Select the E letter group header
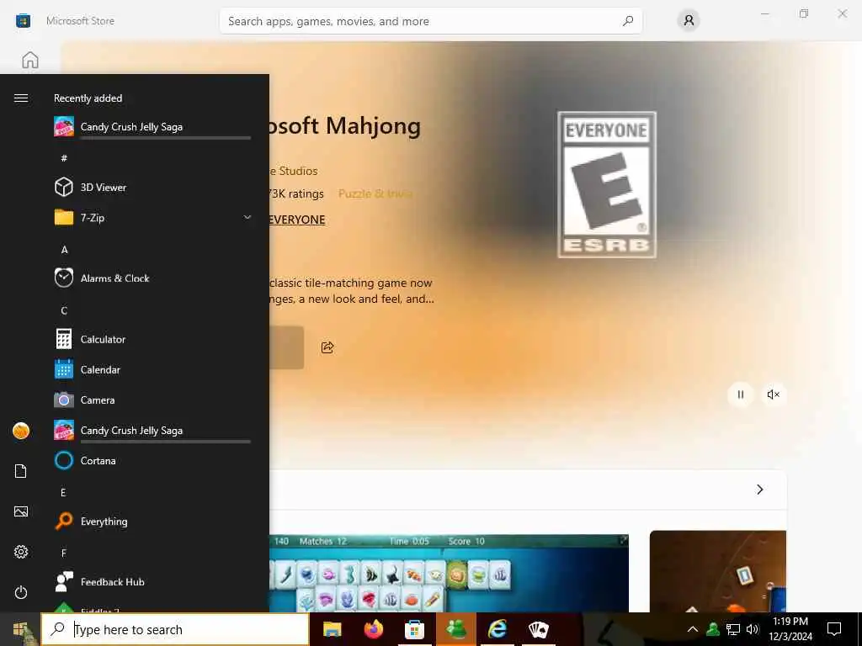The image size is (862, 646). click(x=64, y=493)
